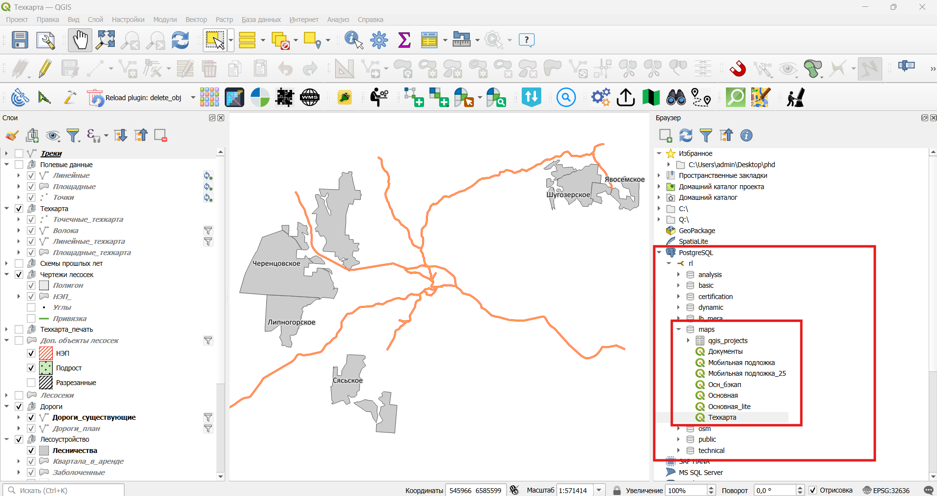
Task: Toggle the Отрисовка render checkbox
Action: (x=813, y=490)
